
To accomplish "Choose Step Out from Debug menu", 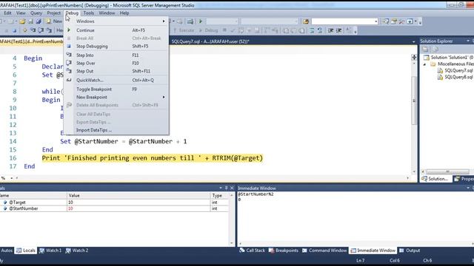I will pyautogui.click(x=116, y=71).
